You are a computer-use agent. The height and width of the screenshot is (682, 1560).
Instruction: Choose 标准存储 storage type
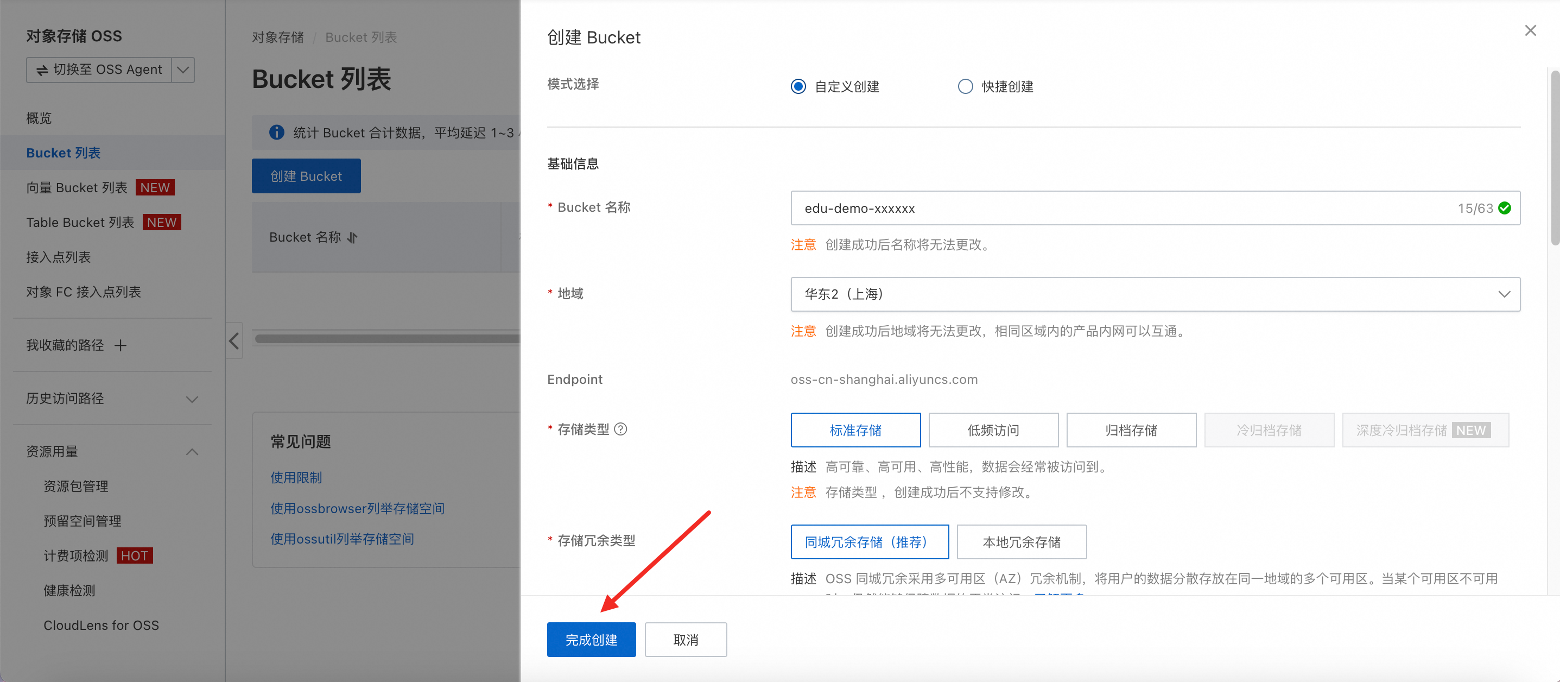coord(855,430)
